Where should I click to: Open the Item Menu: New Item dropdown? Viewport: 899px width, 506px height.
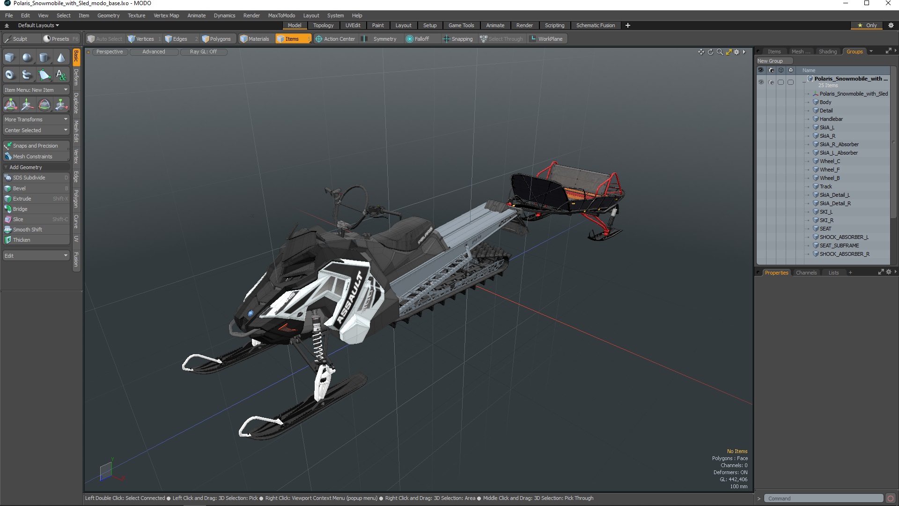[36, 90]
